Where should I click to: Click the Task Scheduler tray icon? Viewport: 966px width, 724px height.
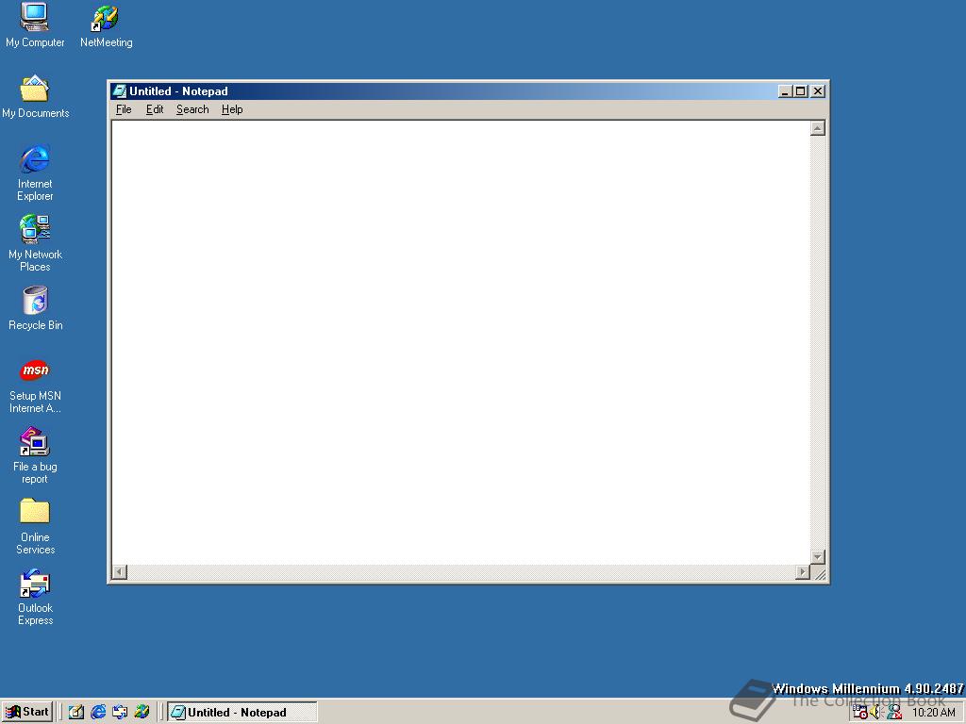click(860, 713)
